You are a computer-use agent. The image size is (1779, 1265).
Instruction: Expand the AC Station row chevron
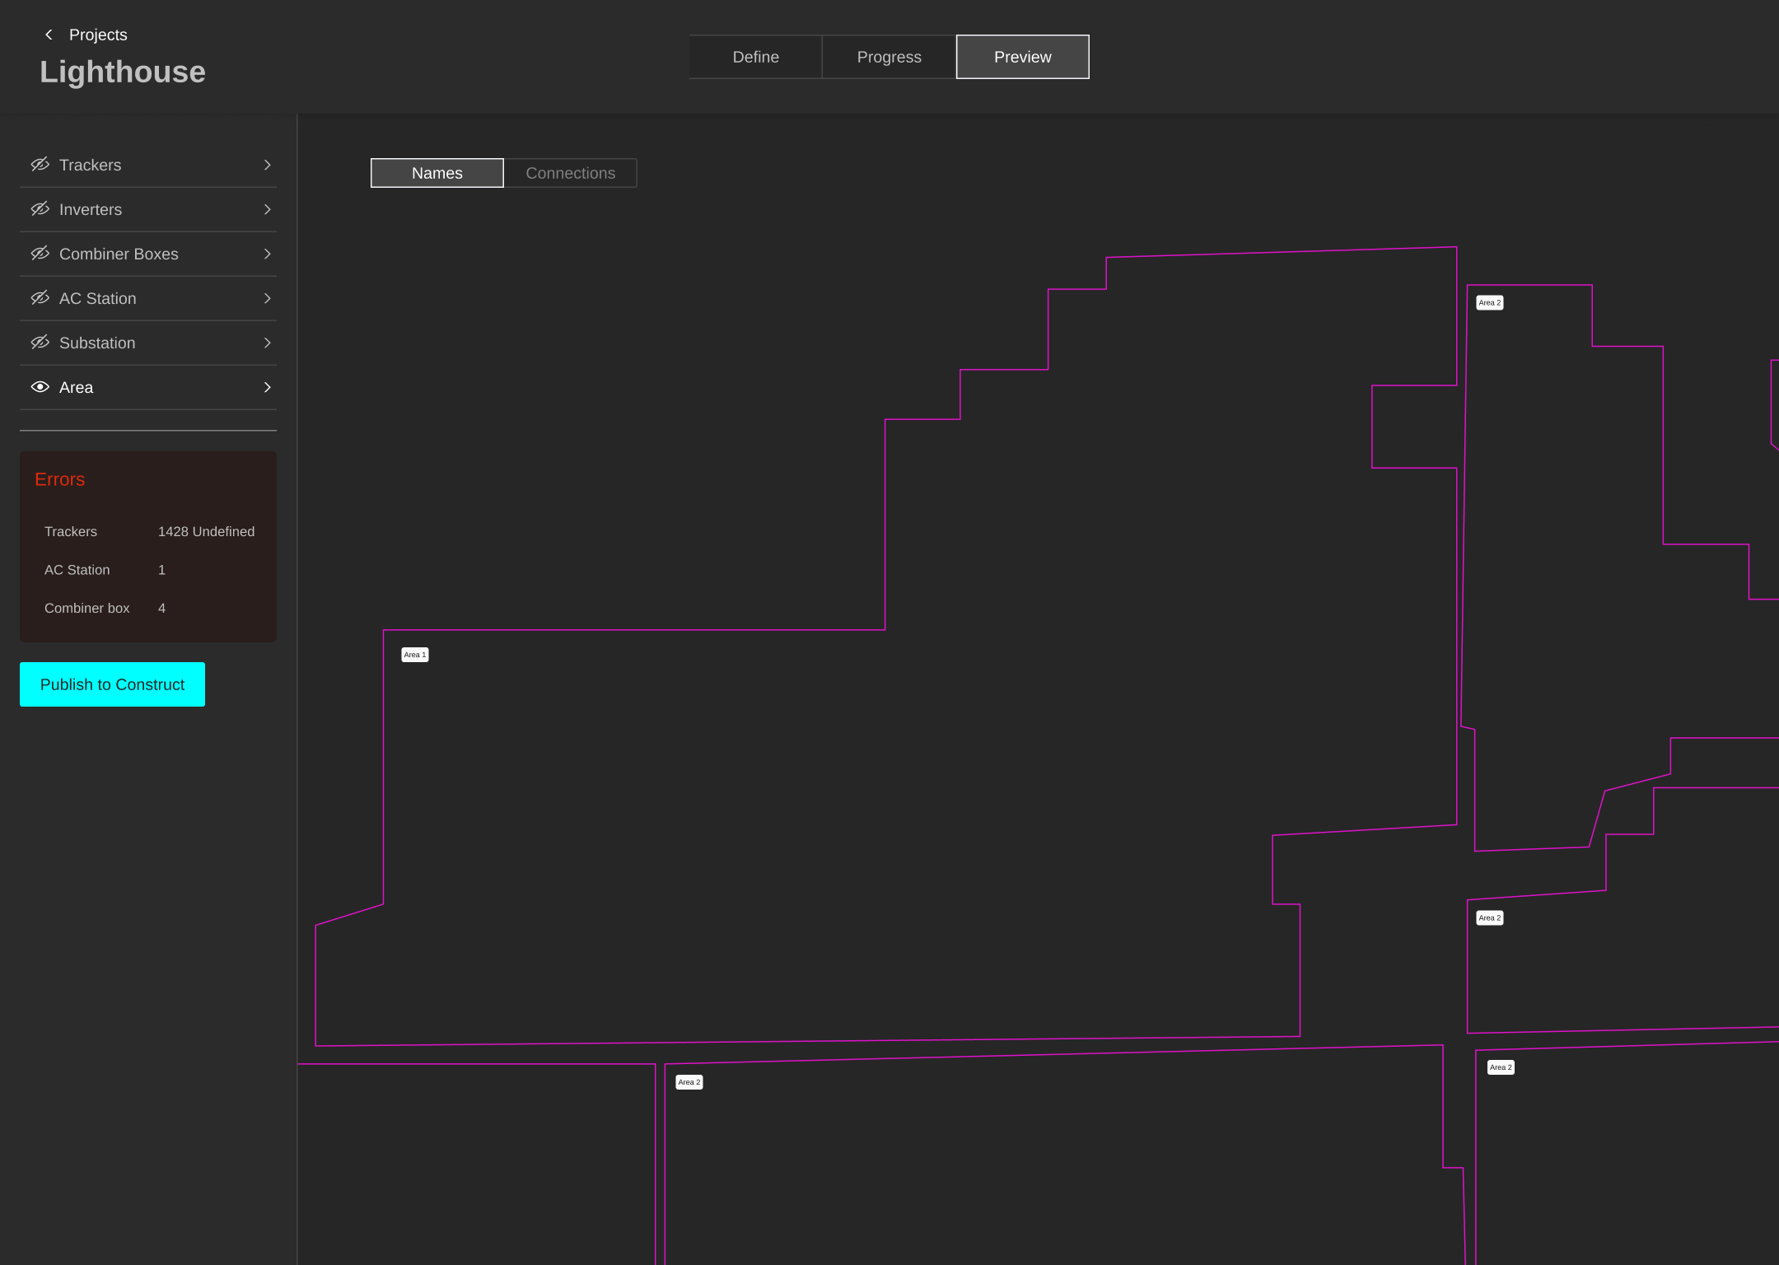[267, 298]
